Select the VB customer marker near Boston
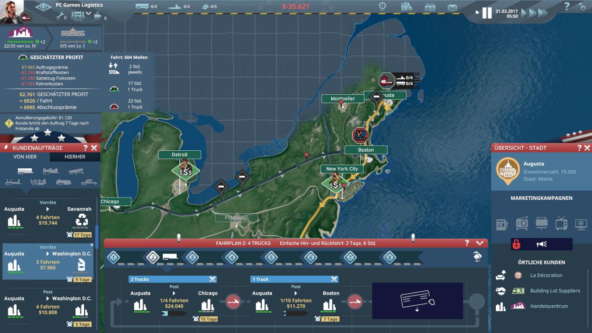This screenshot has width=592, height=333. click(x=361, y=136)
